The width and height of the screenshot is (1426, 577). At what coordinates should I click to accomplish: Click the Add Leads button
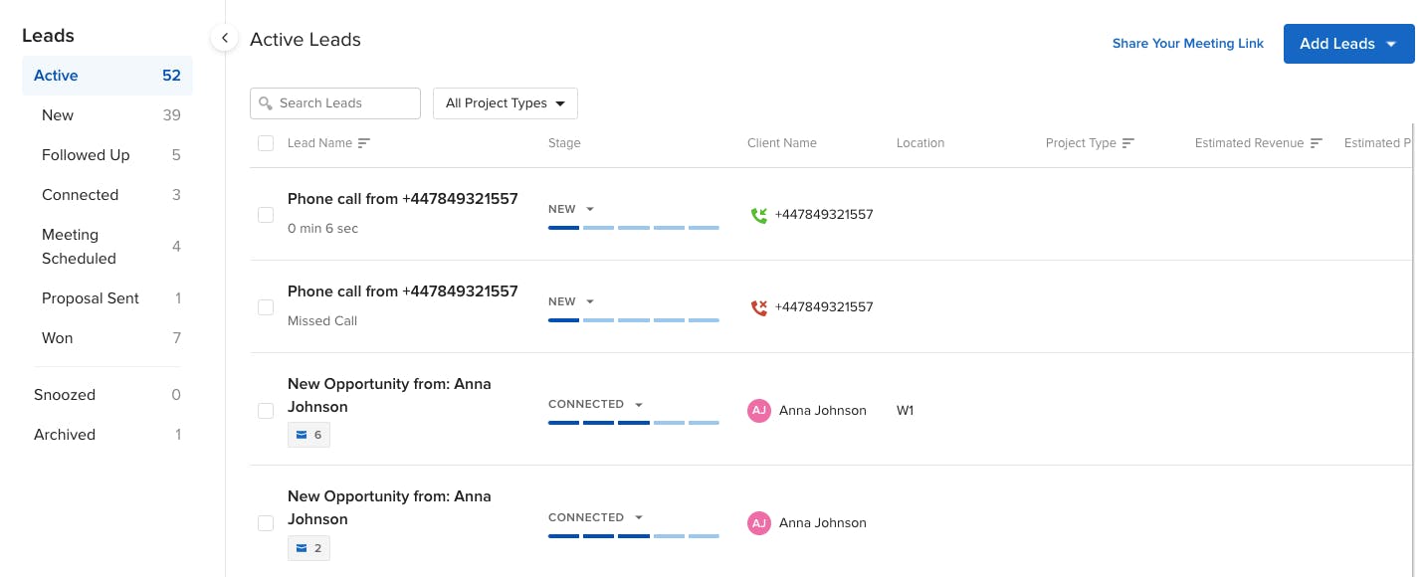(1348, 44)
